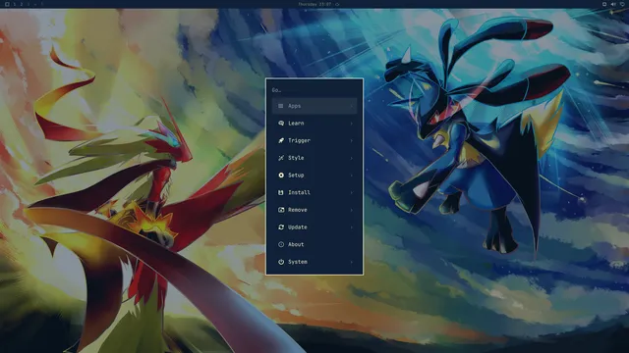The height and width of the screenshot is (353, 629).
Task: Focus the "Go…" search field
Action: [x=314, y=90]
